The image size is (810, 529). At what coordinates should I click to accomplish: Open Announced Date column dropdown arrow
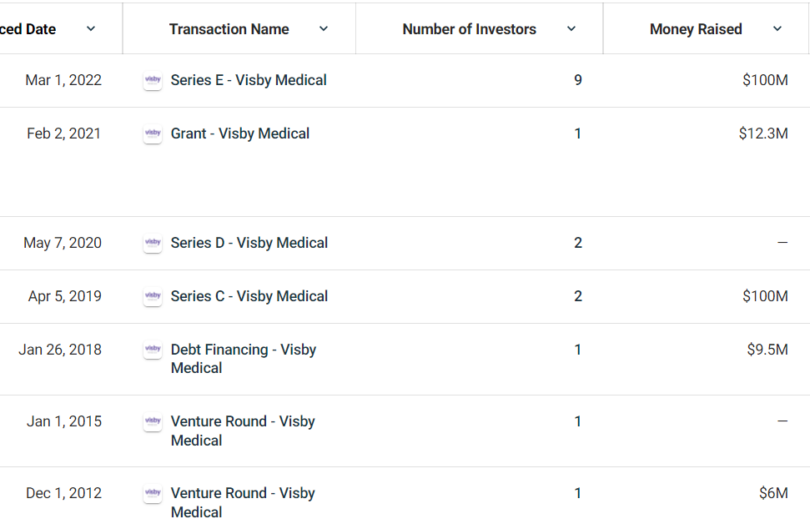point(91,29)
